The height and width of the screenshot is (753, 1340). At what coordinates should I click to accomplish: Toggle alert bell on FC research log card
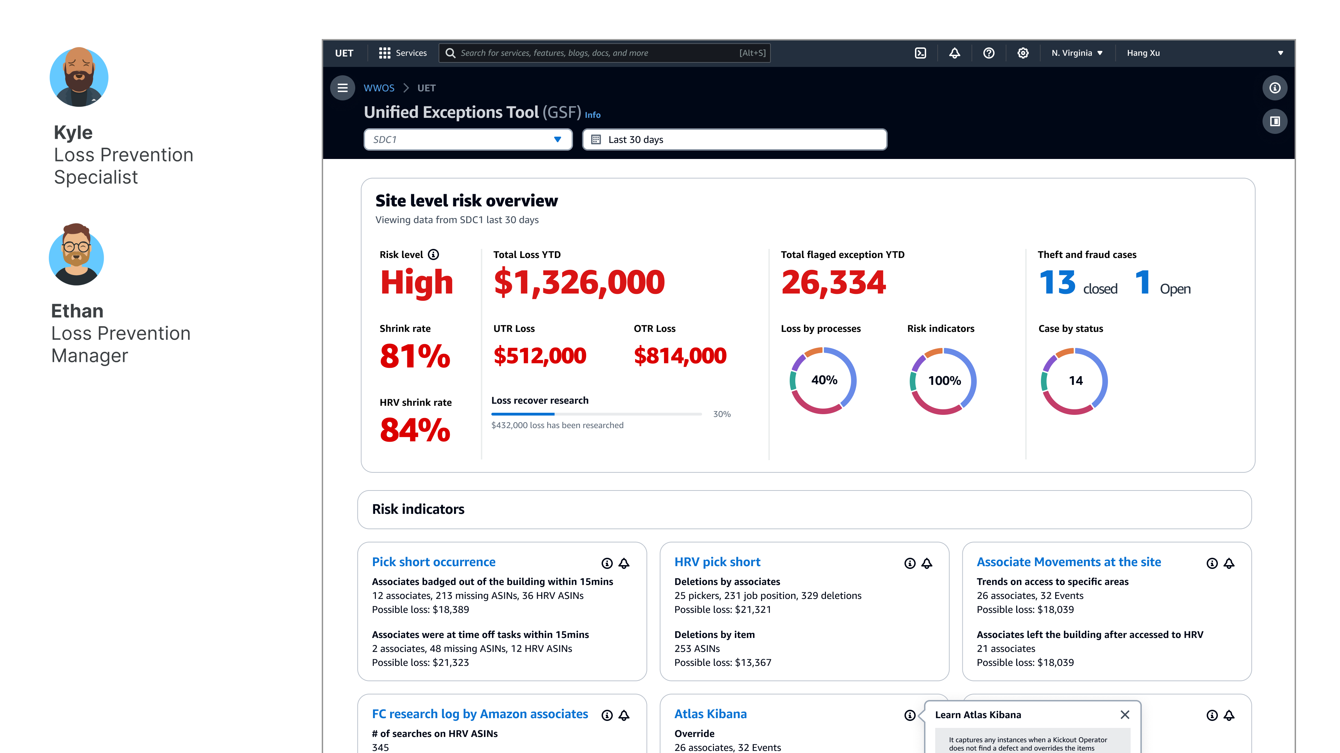[624, 716]
